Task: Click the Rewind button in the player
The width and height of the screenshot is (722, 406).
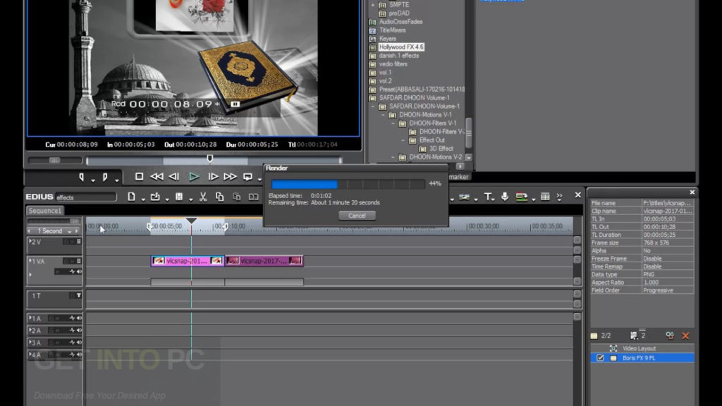Action: point(157,176)
